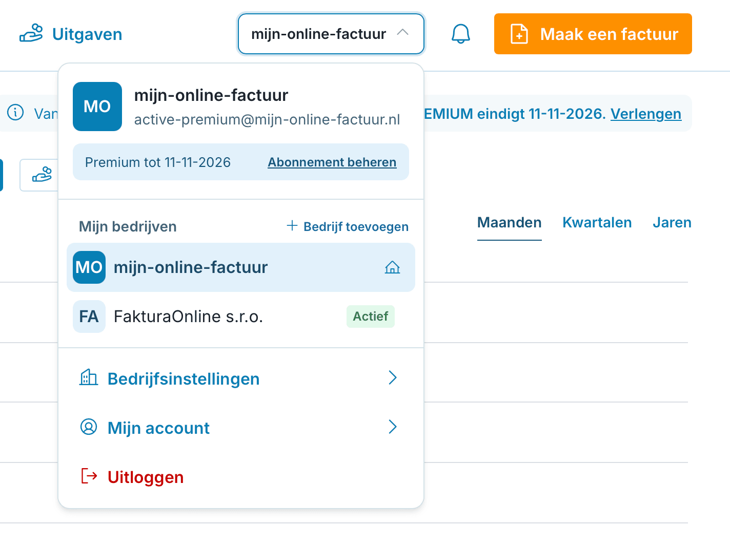The width and height of the screenshot is (730, 548).
Task: Click the text Premium tot 11-11-2026
Action: [x=158, y=162]
